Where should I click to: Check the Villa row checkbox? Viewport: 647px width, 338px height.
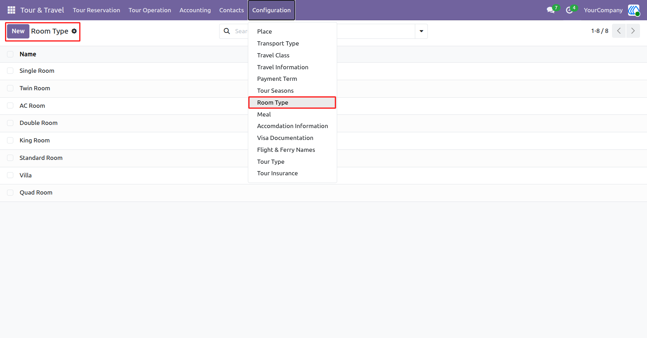coord(10,175)
